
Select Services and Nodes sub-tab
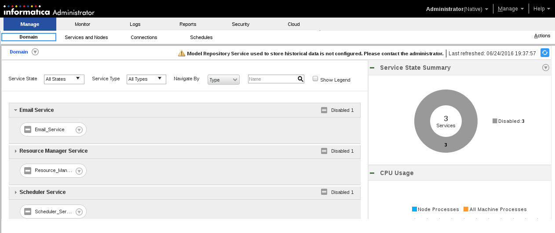[x=86, y=37]
